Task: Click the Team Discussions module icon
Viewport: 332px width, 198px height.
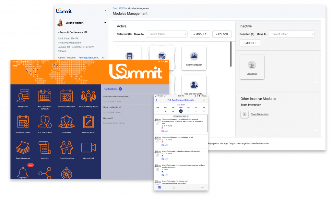Action: (x=244, y=114)
